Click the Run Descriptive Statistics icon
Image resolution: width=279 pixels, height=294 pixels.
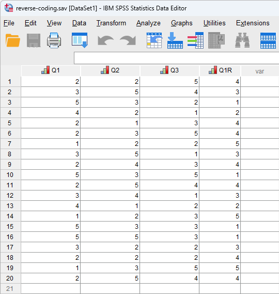[216, 40]
